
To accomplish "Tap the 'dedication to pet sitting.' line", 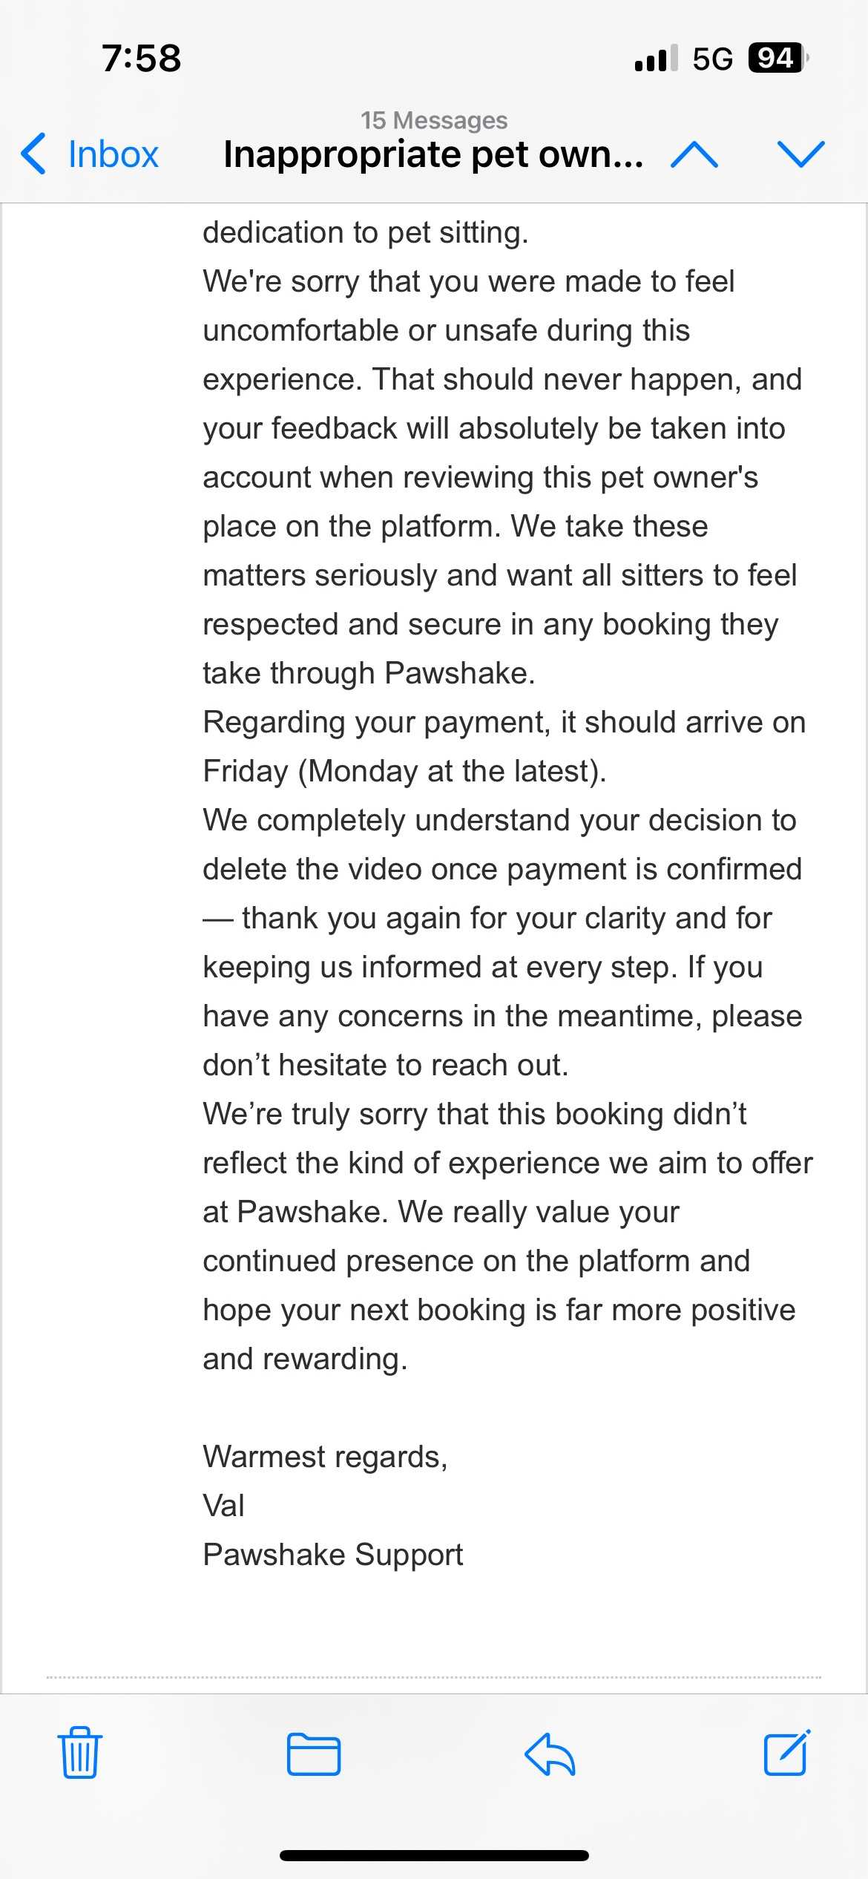I will (x=365, y=232).
